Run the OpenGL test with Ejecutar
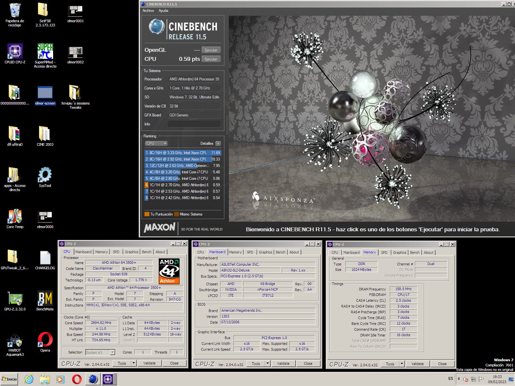 click(x=211, y=50)
